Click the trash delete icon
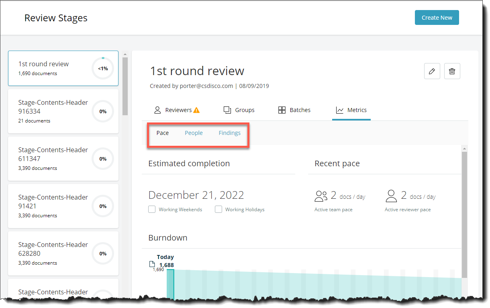Viewport: 490px width, 308px height. [x=452, y=71]
